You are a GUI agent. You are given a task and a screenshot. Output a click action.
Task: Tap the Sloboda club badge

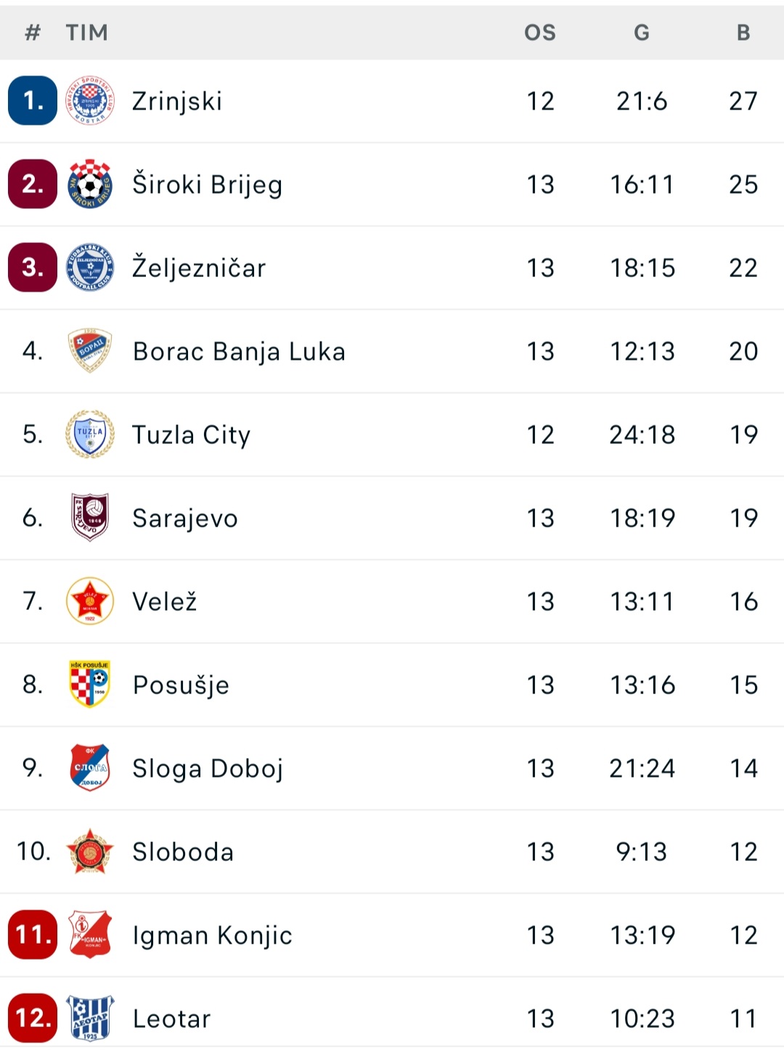pyautogui.click(x=90, y=851)
